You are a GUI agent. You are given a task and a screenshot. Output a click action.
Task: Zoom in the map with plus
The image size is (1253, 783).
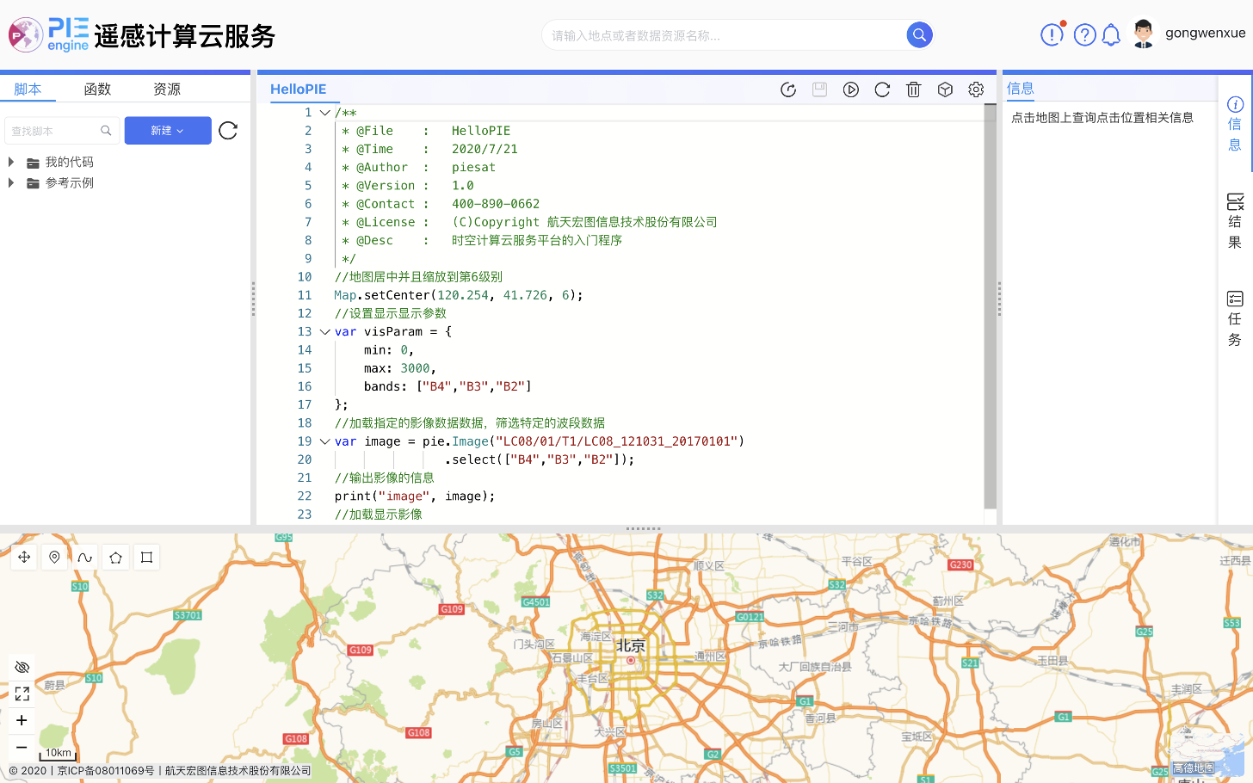(22, 720)
